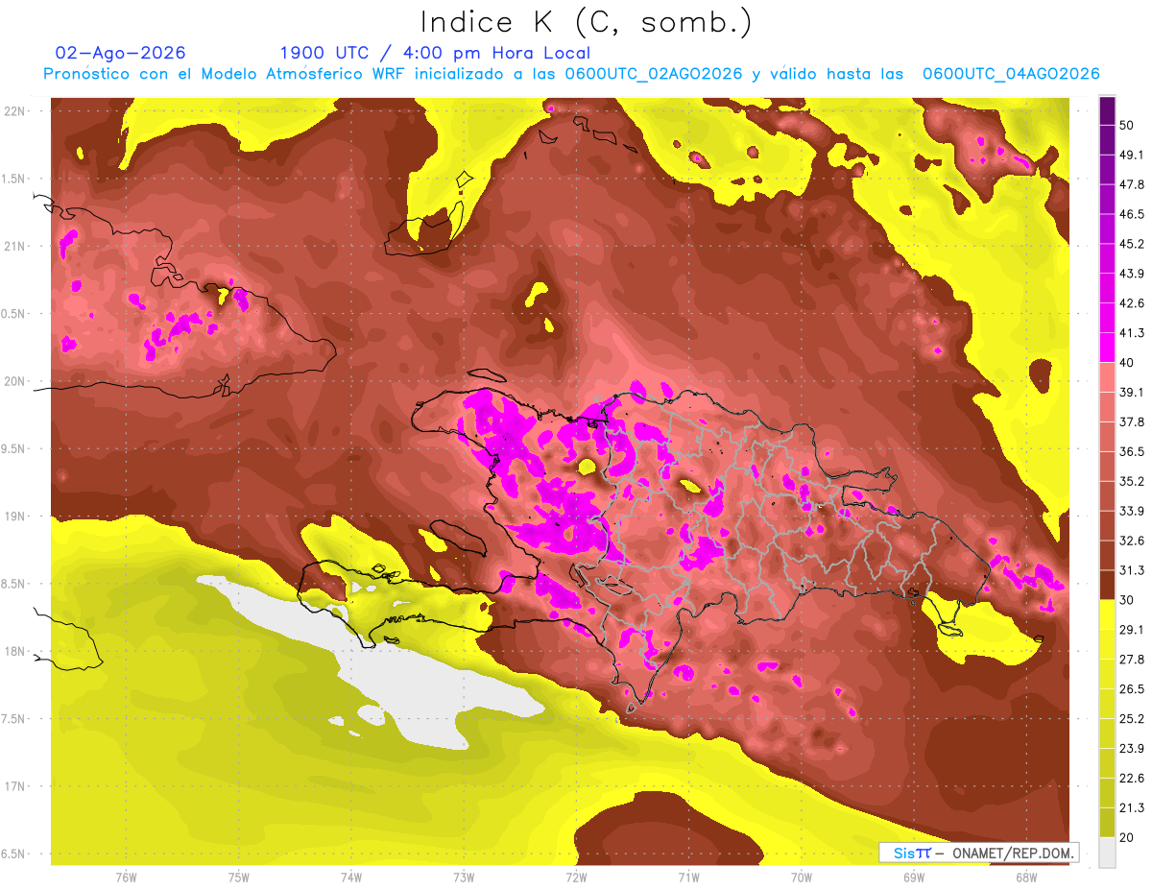This screenshot has width=1152, height=890.
Task: Click legend value '47.8'
Action: [x=1131, y=185]
